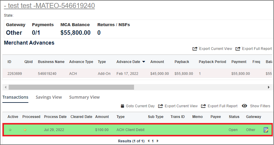Go to next results page arrow

pos(157,141)
